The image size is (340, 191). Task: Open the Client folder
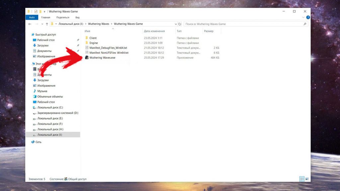pos(93,38)
